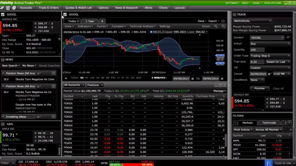Click the FIDELITY.COM link
Viewport: 296px width, 166px height.
[272, 3]
